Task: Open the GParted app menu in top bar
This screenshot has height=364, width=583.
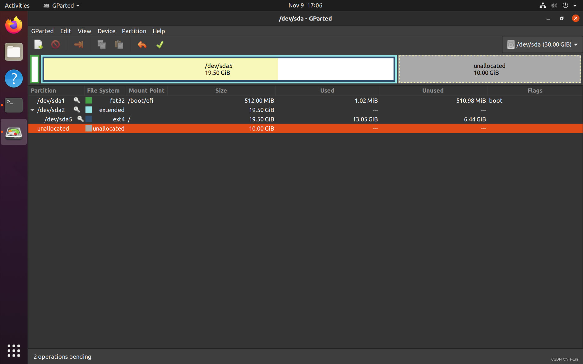Action: [x=62, y=5]
